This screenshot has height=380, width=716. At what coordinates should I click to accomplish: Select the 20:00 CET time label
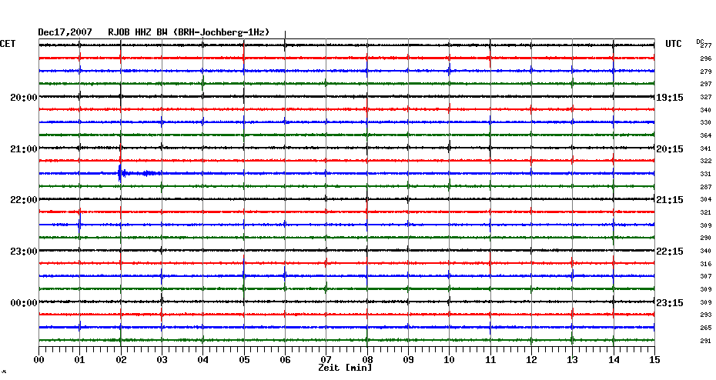point(24,98)
